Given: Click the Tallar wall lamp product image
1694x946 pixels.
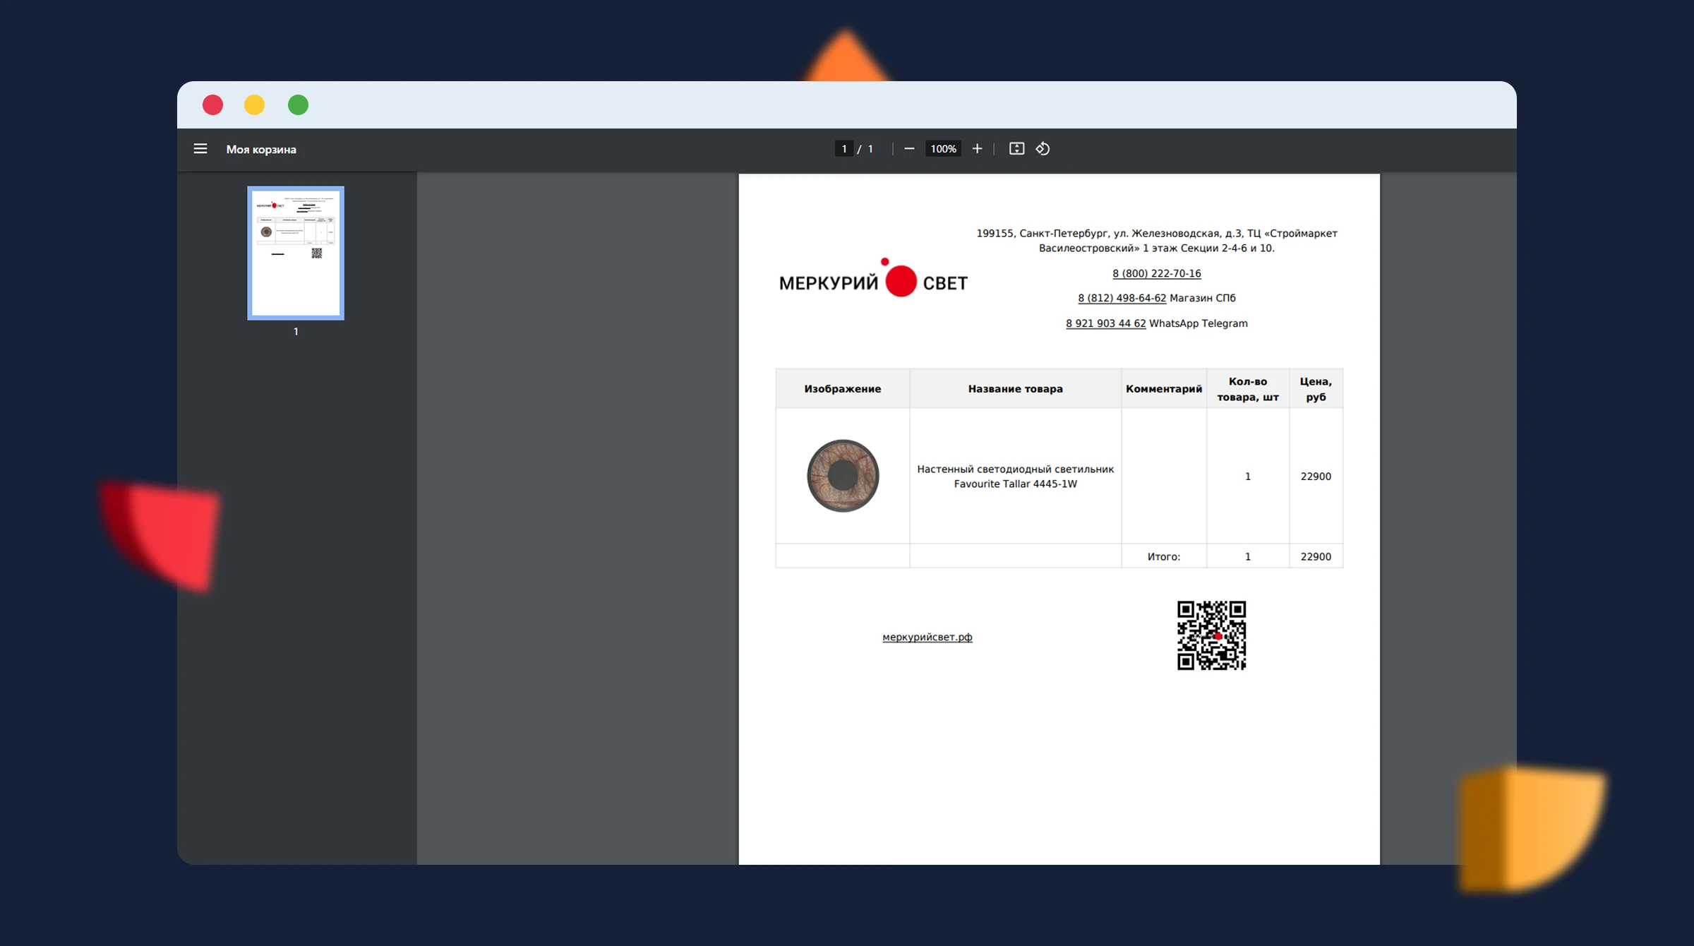Looking at the screenshot, I should pos(843,476).
